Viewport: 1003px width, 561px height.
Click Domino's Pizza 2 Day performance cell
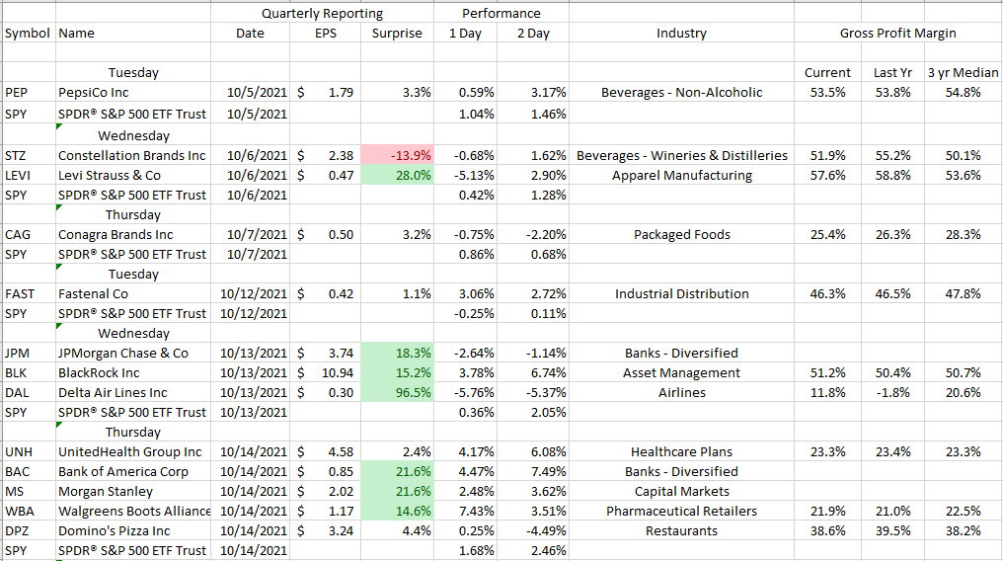(534, 530)
